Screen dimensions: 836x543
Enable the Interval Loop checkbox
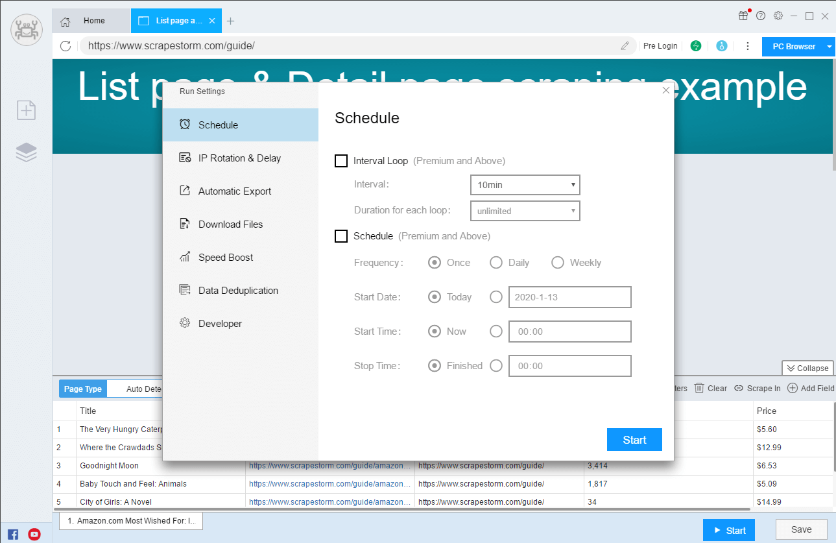pyautogui.click(x=341, y=161)
